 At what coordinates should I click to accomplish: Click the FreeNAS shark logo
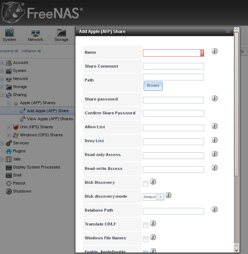13,13
